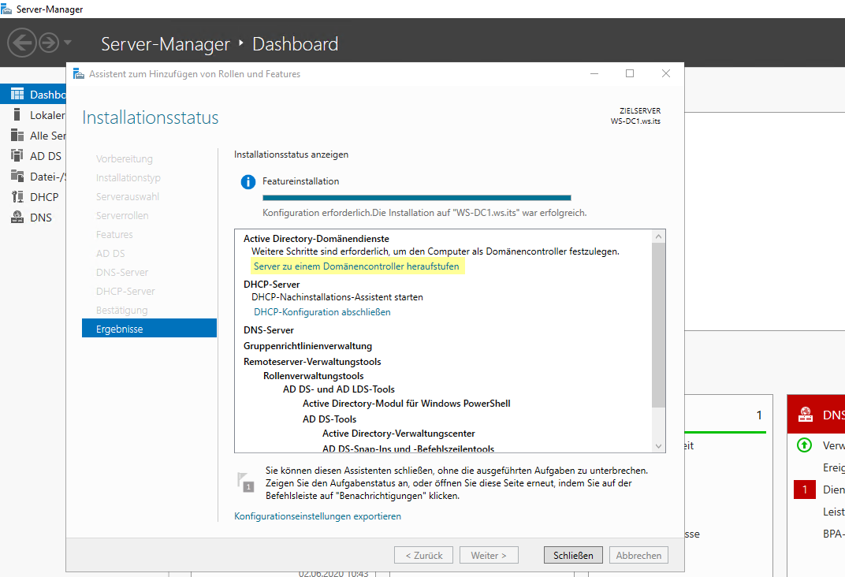The image size is (845, 577).
Task: Click the AD DS icon in sidebar
Action: pyautogui.click(x=17, y=156)
